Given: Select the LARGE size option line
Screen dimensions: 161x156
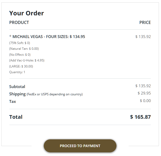Looking at the screenshot, I should 21,66.
